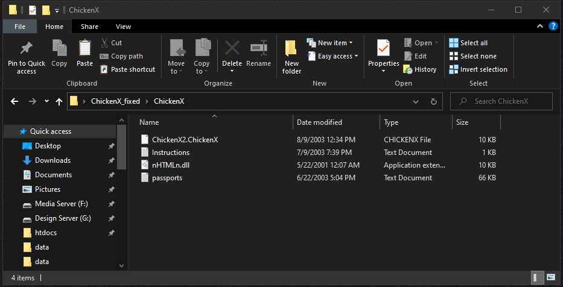Open the Recent locations dropdown
The width and height of the screenshot is (563, 287).
point(46,101)
